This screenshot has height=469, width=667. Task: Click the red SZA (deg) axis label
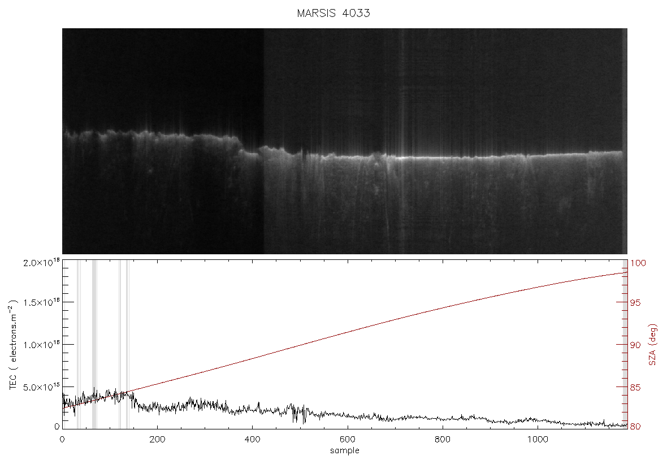pos(652,345)
